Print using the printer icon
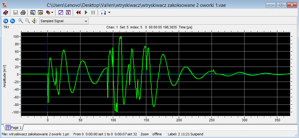This screenshot has width=299, height=138. click(23, 13)
